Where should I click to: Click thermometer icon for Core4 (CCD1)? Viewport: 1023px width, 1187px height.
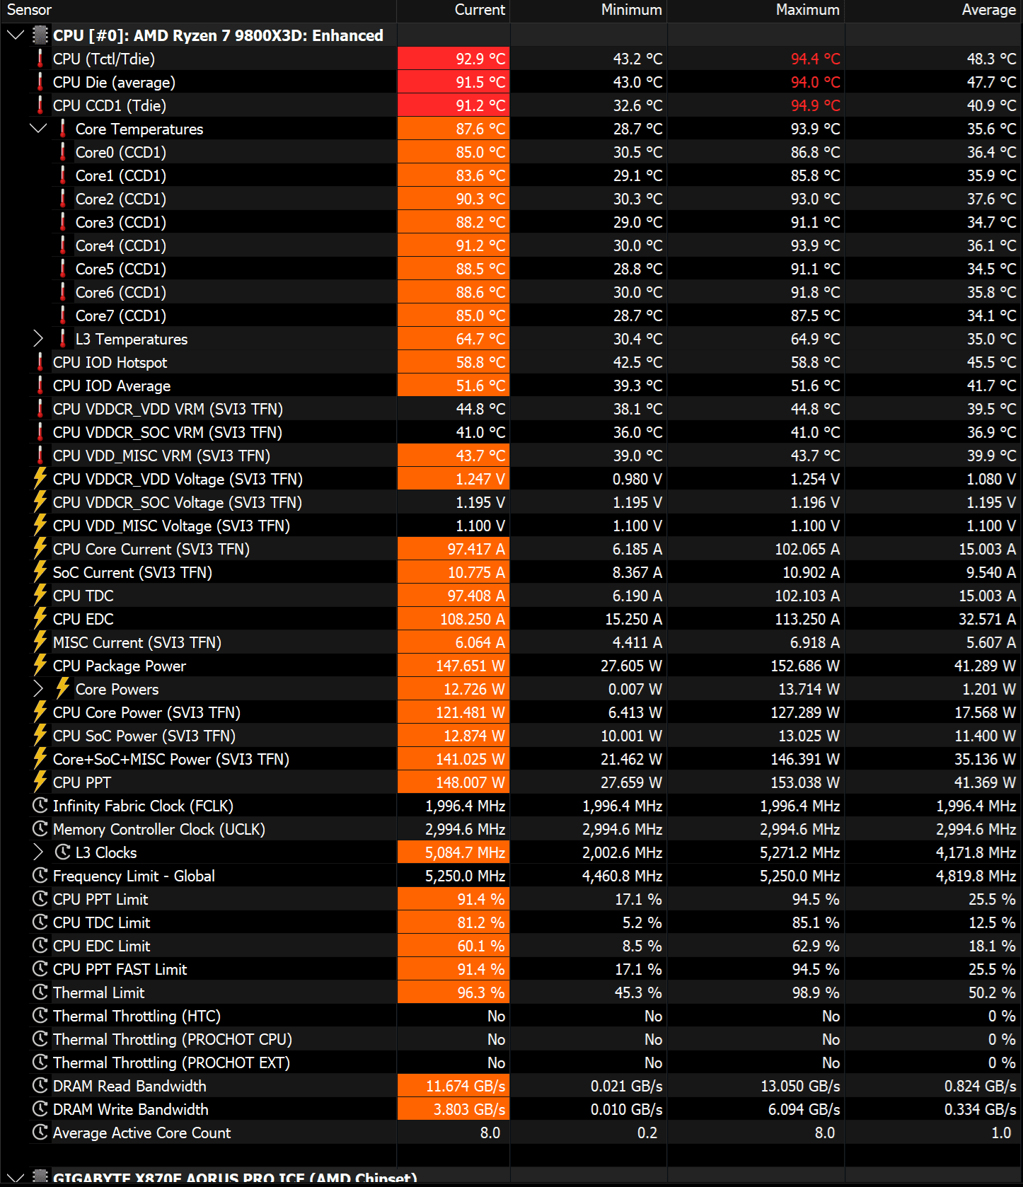click(x=62, y=245)
